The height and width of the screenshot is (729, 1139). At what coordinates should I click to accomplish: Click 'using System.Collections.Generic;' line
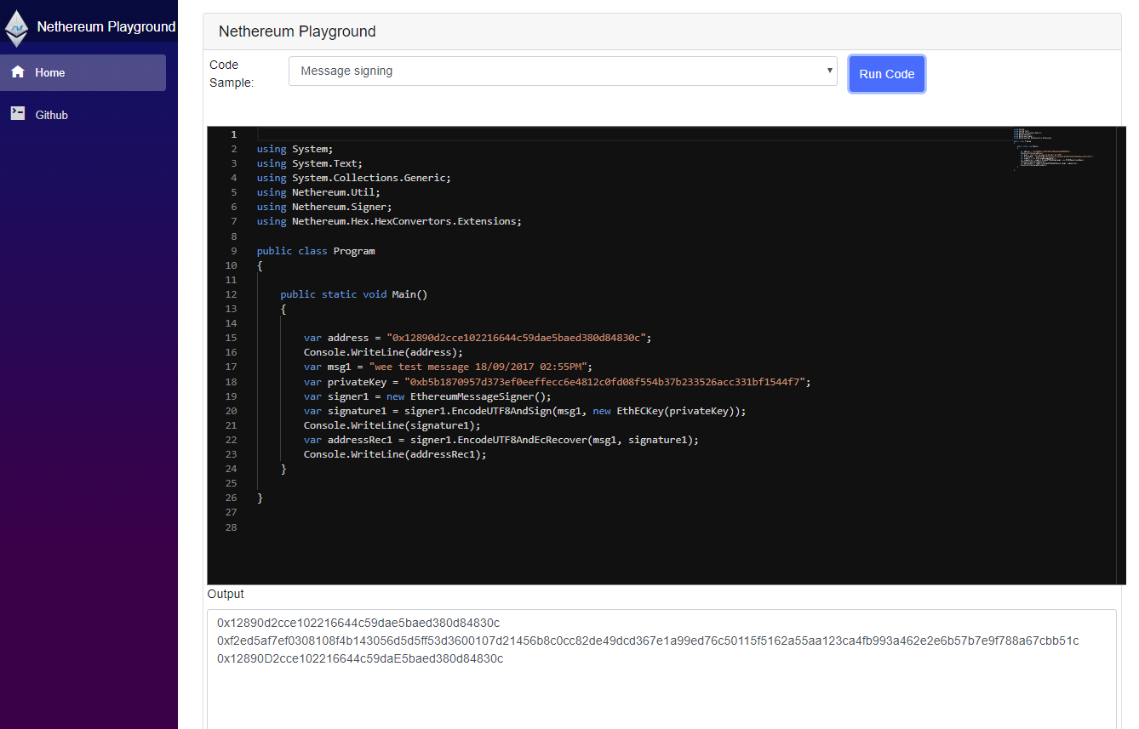[x=353, y=178]
